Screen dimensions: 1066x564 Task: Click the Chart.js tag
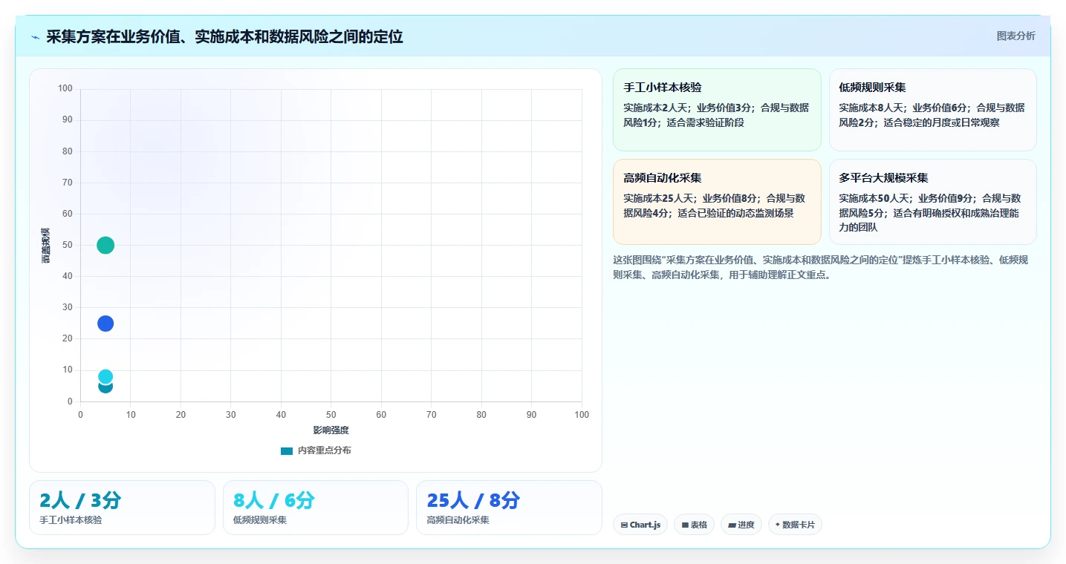coord(640,525)
